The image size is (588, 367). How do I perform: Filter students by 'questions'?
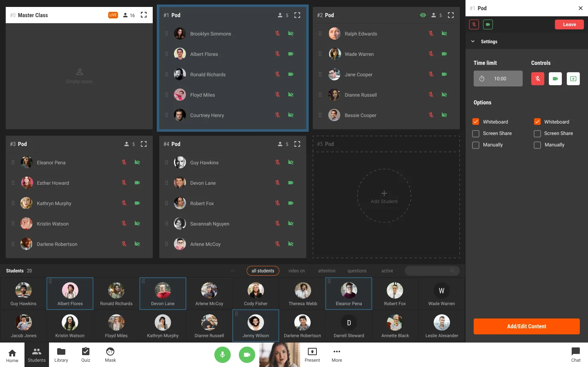pyautogui.click(x=357, y=271)
